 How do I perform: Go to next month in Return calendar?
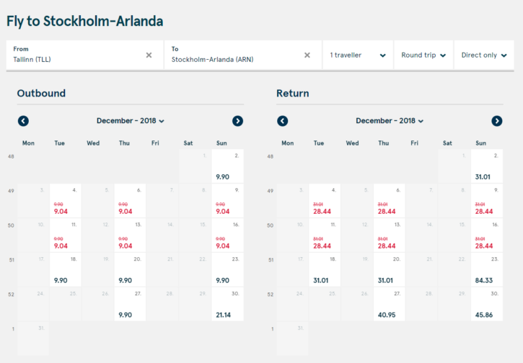[x=496, y=121]
